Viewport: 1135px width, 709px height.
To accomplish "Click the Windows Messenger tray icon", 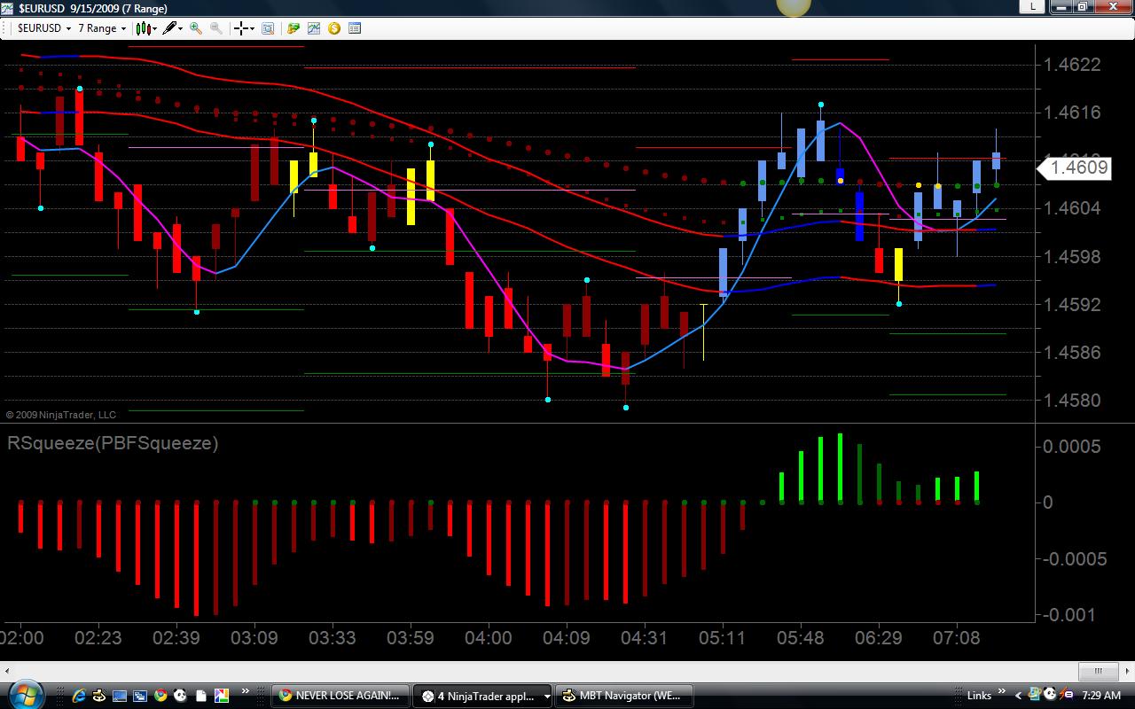I will click(x=1035, y=696).
